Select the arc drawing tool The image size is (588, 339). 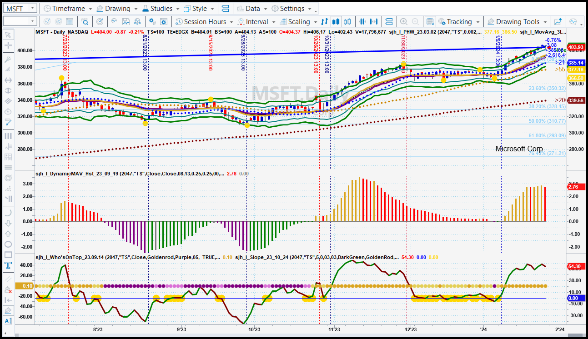(8, 213)
